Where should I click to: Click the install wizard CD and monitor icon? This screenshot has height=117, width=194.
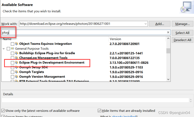point(186,7)
